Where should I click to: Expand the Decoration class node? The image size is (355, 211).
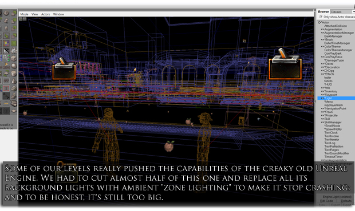322,67
